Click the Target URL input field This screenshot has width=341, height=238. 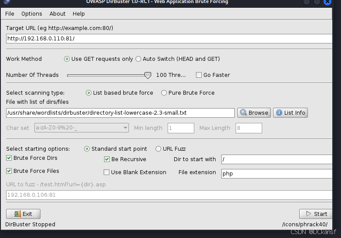(169, 39)
